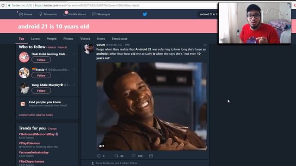The image size is (296, 166).
Task: Click Find people you know
Action: click(x=45, y=102)
